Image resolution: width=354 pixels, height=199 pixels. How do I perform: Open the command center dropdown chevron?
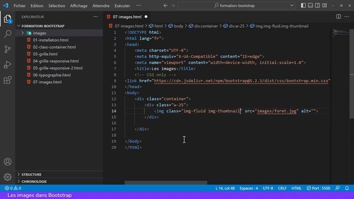[291, 6]
